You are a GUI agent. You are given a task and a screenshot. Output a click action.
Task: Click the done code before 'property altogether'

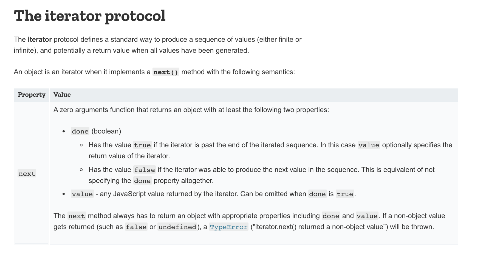(x=142, y=181)
